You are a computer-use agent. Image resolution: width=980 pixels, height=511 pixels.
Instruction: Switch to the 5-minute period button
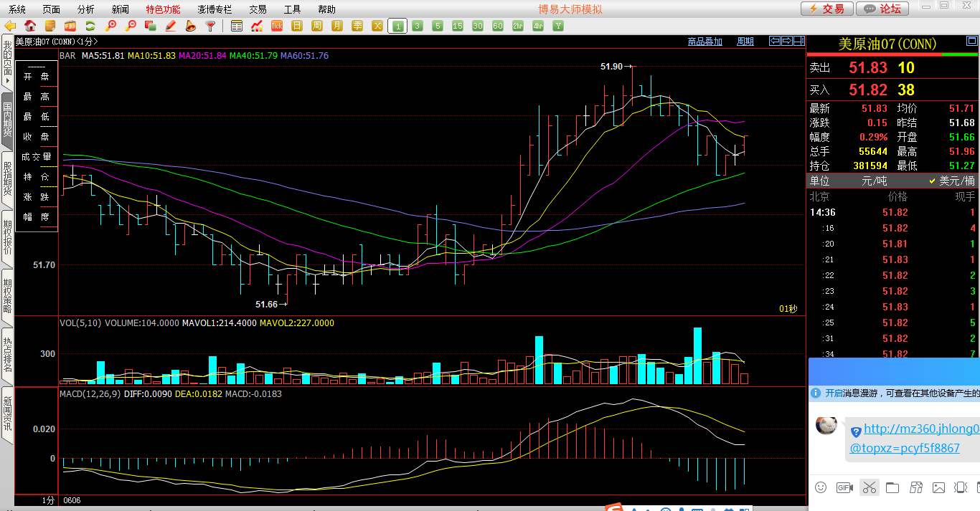click(x=438, y=27)
